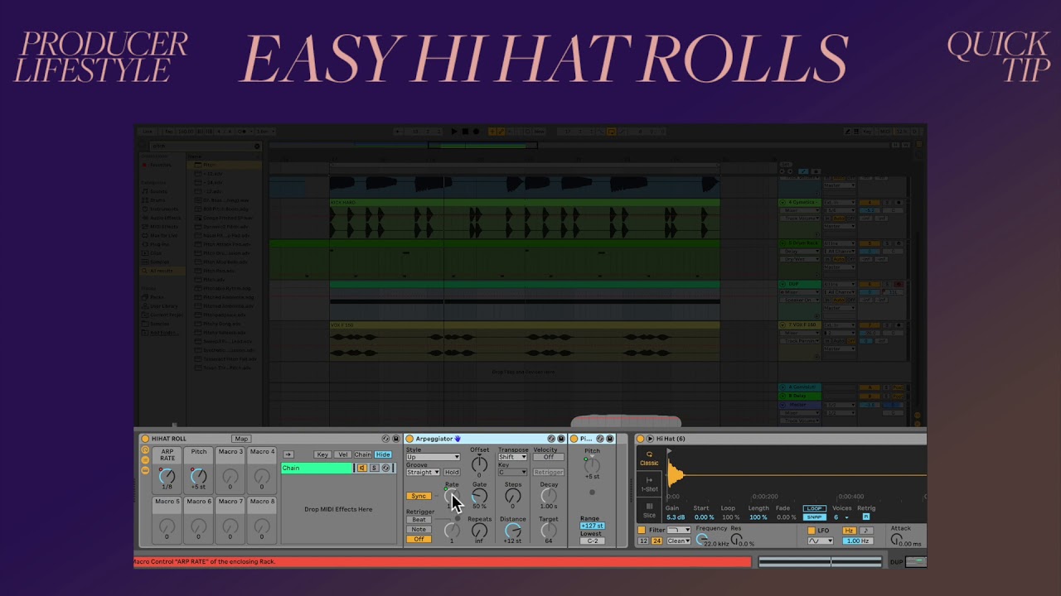The width and height of the screenshot is (1061, 596).
Task: Click the hot-swap icon on Chain row
Action: pos(386,468)
